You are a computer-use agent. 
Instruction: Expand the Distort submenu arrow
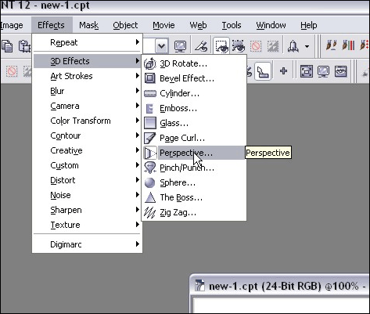[x=137, y=179]
